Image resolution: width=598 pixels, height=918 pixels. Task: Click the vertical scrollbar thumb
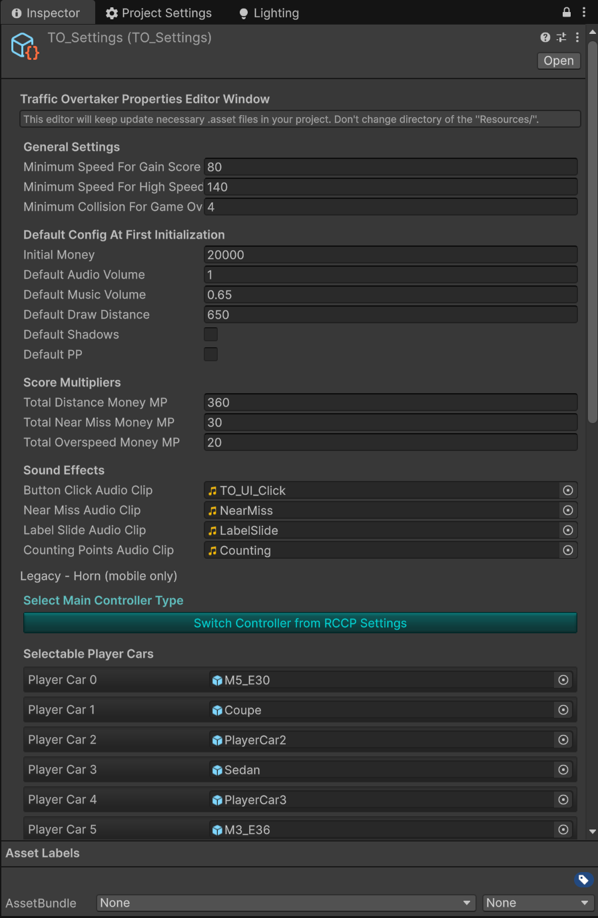592,231
